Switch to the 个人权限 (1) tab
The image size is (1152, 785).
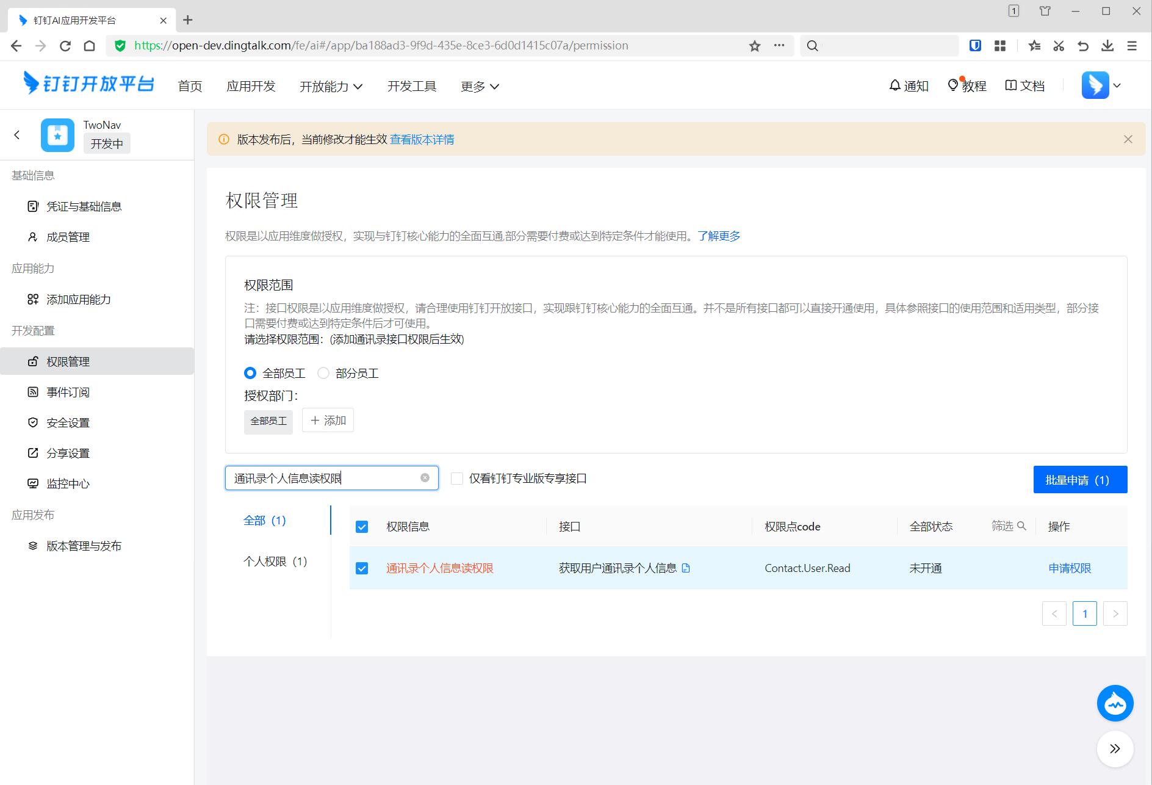click(275, 561)
